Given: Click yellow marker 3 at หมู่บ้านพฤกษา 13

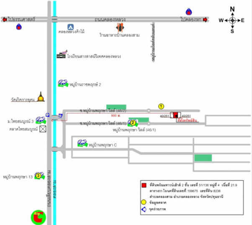Looking at the screenshot, I should (x=38, y=175).
